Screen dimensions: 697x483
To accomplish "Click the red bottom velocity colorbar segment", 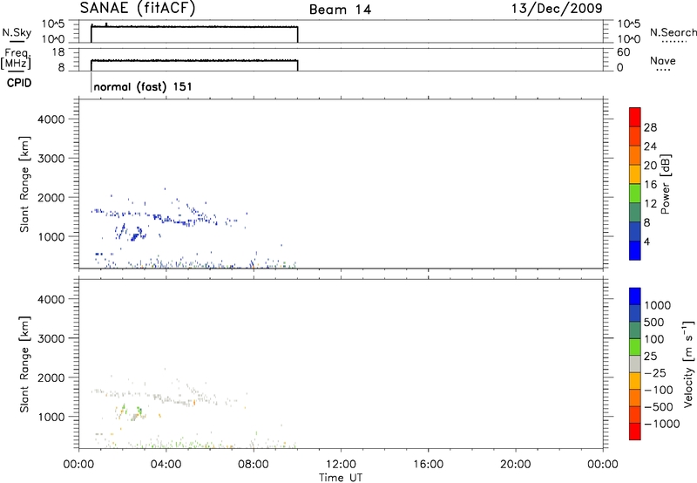I will [x=635, y=432].
